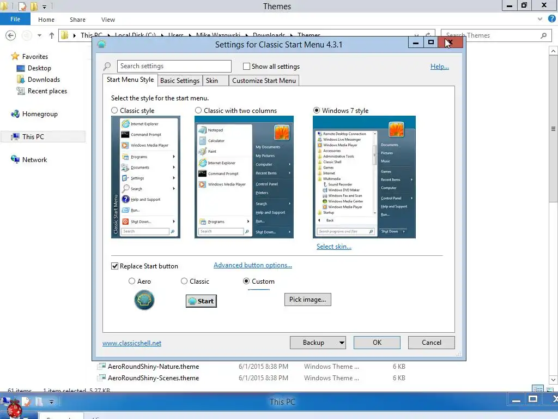Click the Explorer vertical scrollbar thumb
This screenshot has width=558, height=419.
(553, 128)
